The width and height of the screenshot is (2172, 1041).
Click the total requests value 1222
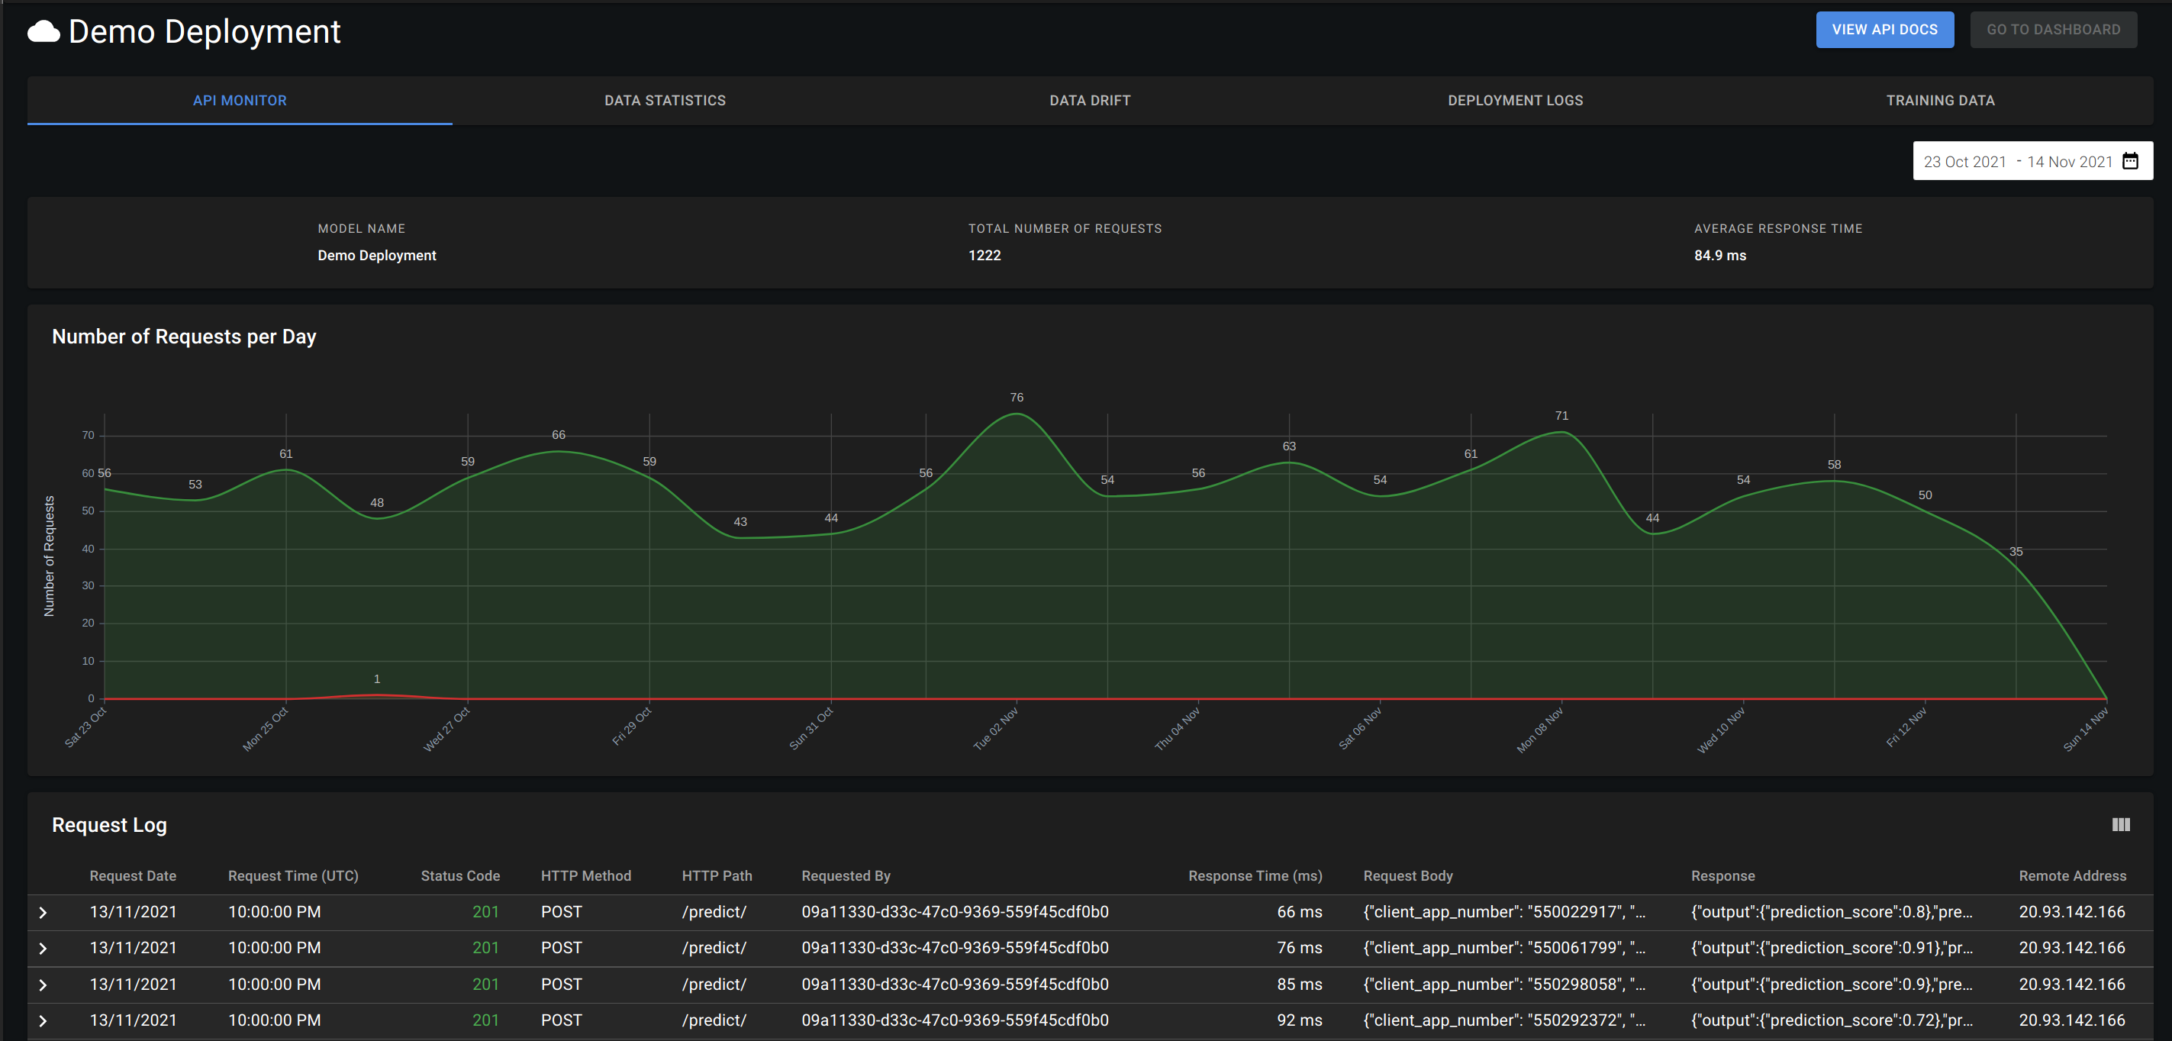pos(984,256)
